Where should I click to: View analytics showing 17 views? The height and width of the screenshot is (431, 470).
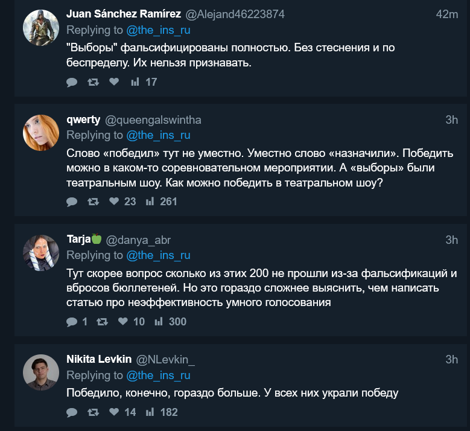coord(144,82)
